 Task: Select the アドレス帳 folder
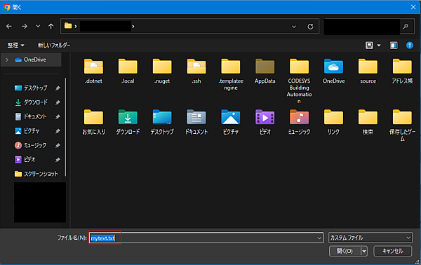402,71
